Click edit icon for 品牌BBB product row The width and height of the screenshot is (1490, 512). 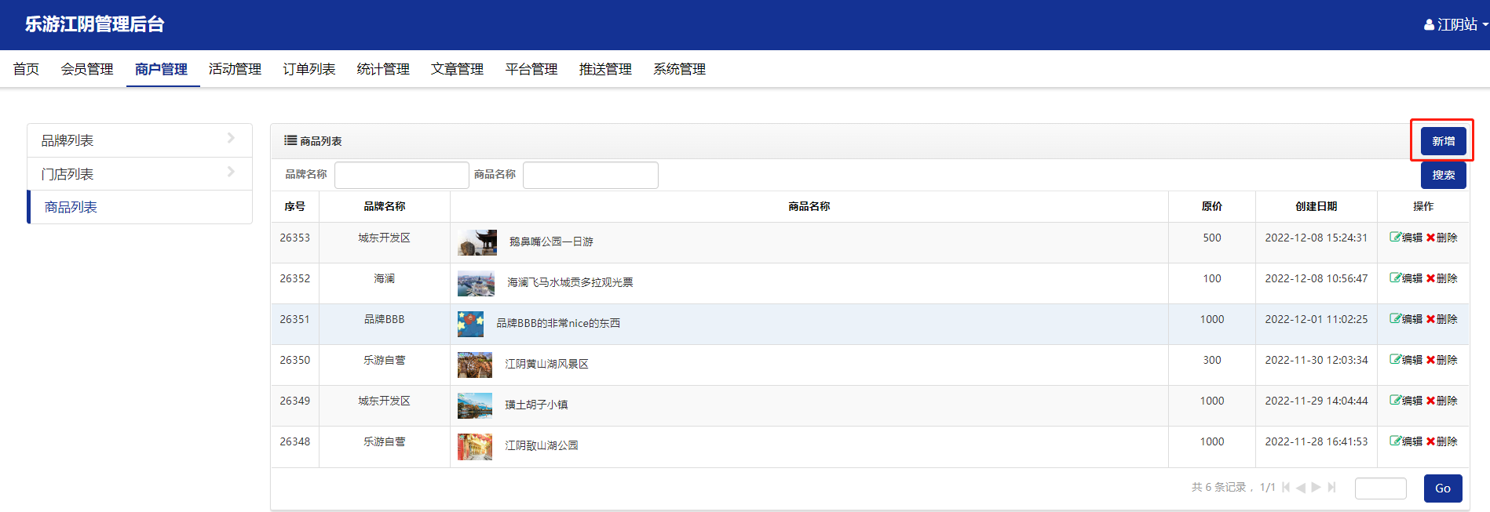(1396, 319)
